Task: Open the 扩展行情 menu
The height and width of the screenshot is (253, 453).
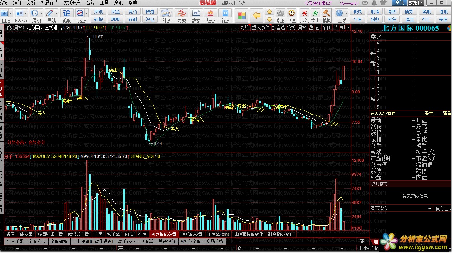Action: click(x=49, y=3)
